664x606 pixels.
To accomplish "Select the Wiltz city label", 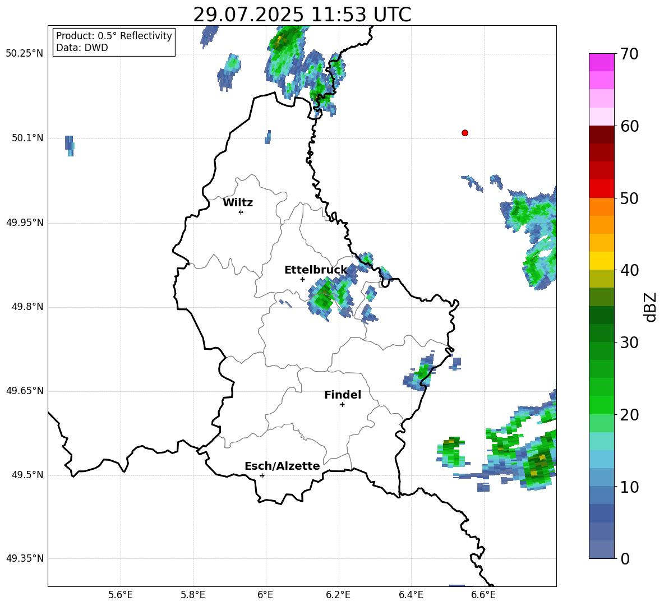I will click(238, 203).
